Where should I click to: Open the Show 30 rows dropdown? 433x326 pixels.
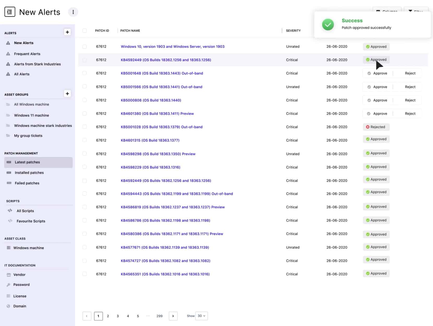pyautogui.click(x=202, y=316)
